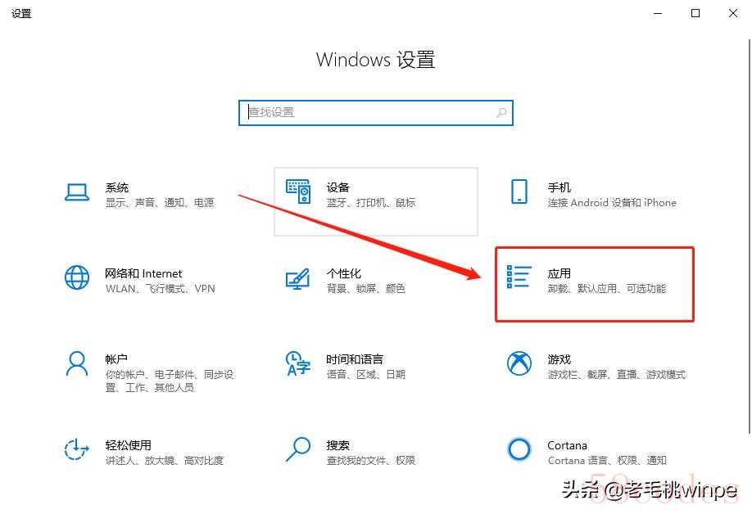The width and height of the screenshot is (752, 514).
Task: Open the 游戏 Xbox icon
Action: coord(519,363)
